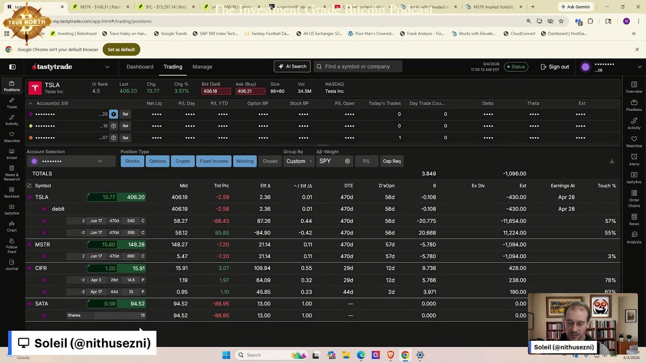Toggle the Options position type filter
The image size is (646, 363).
point(157,161)
